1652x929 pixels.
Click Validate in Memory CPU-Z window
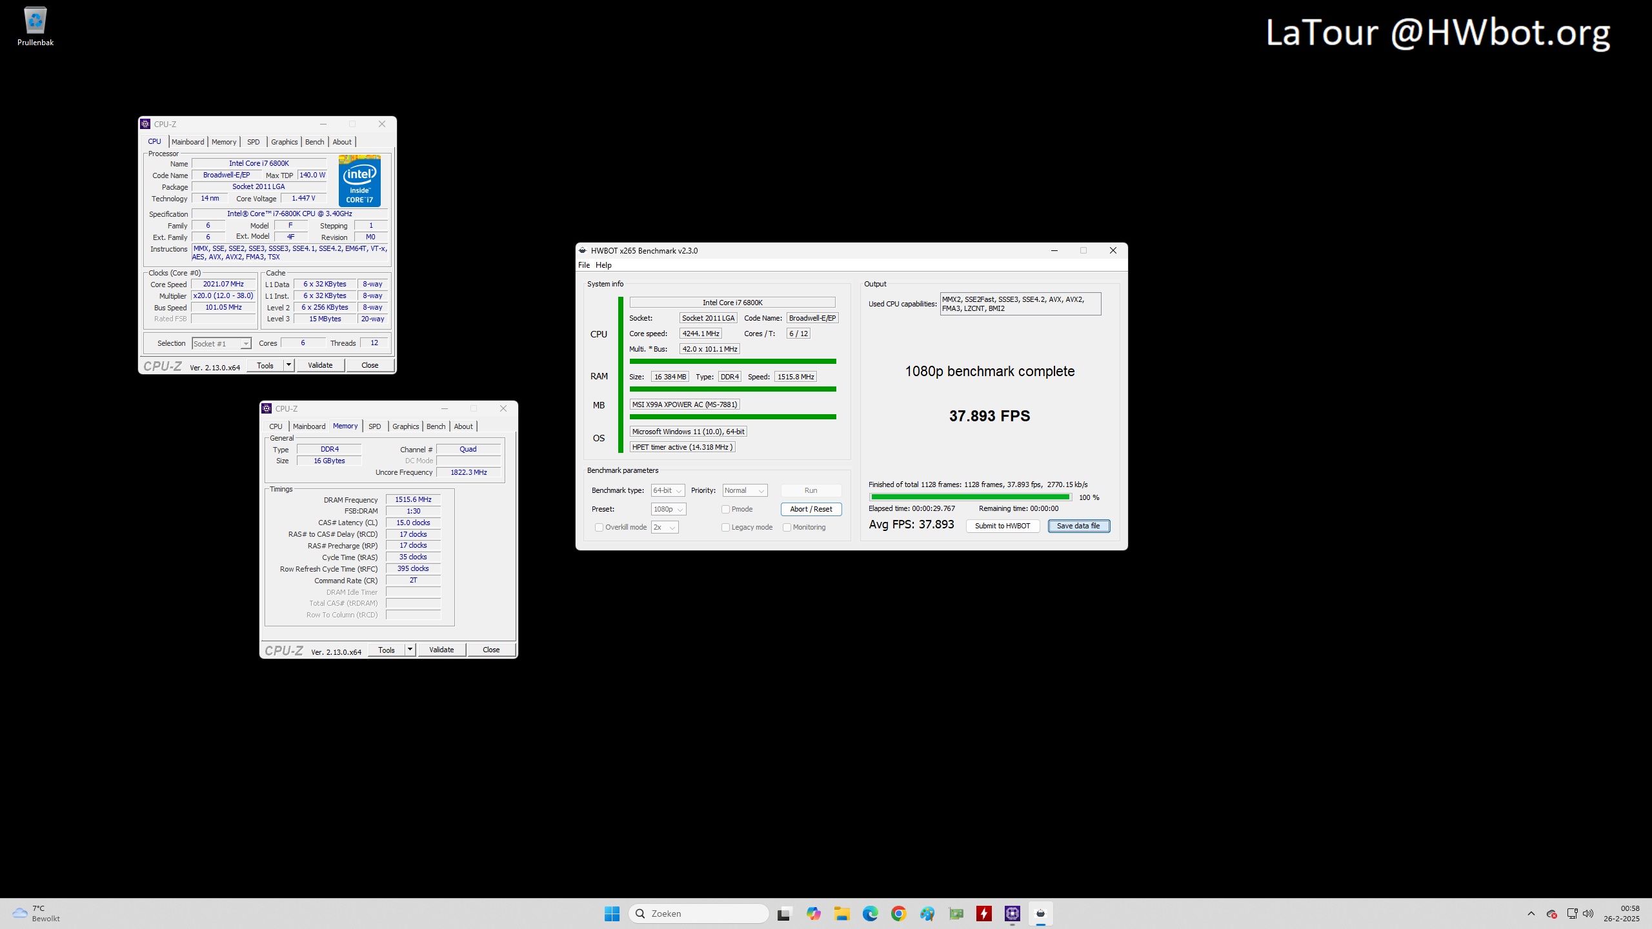pyautogui.click(x=441, y=650)
